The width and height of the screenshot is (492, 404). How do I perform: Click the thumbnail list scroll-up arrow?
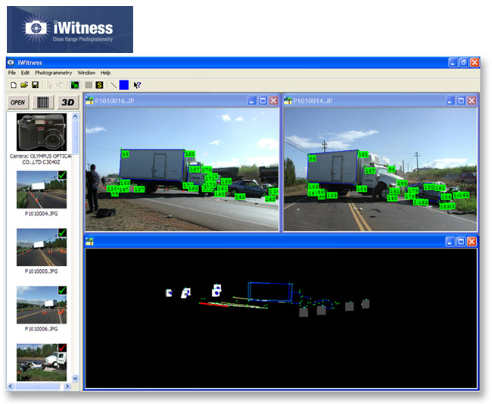75,116
